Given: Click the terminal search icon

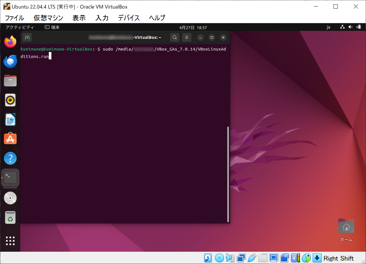Looking at the screenshot, I should 174,38.
